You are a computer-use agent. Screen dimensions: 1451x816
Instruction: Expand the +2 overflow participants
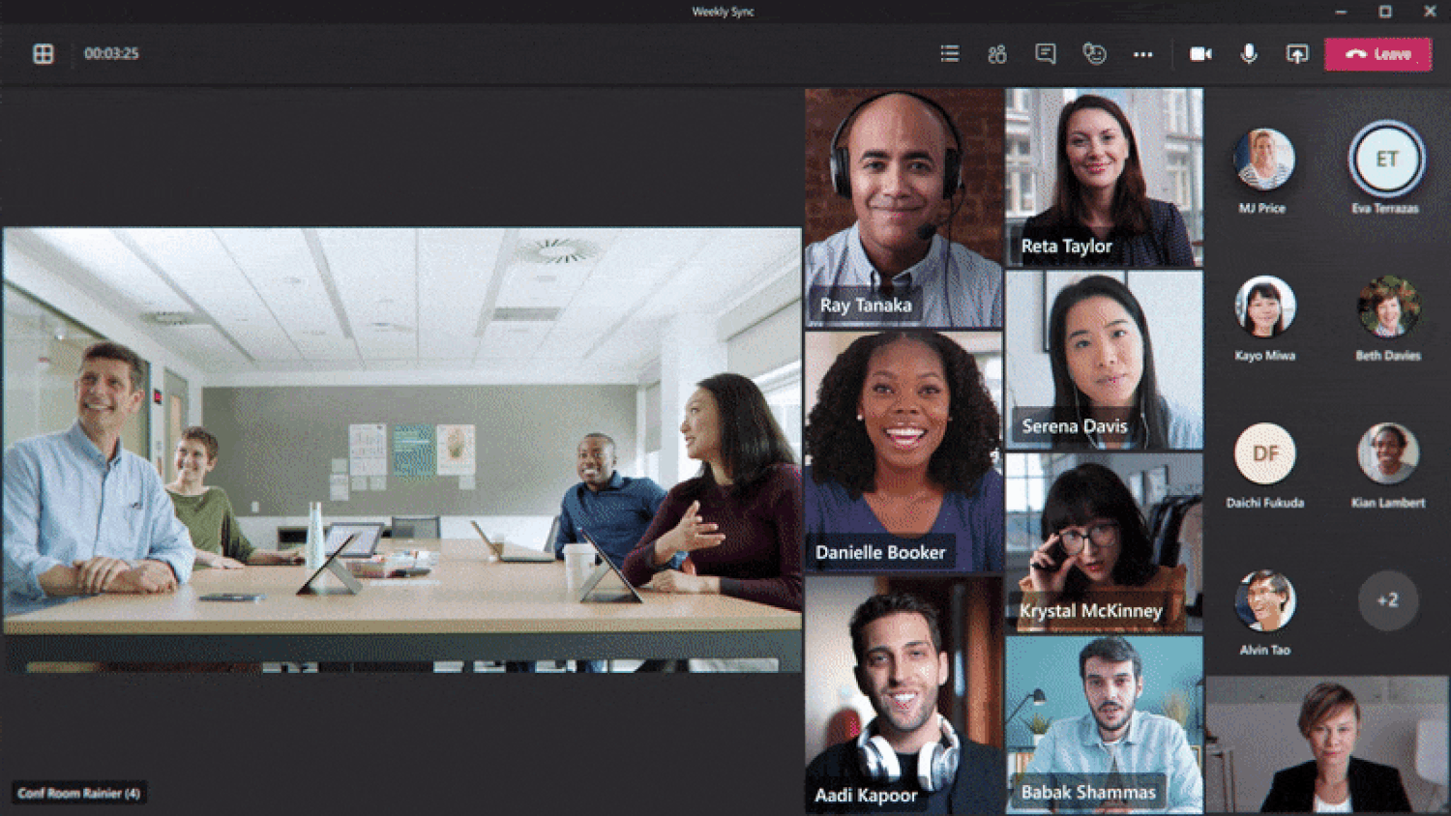tap(1387, 600)
